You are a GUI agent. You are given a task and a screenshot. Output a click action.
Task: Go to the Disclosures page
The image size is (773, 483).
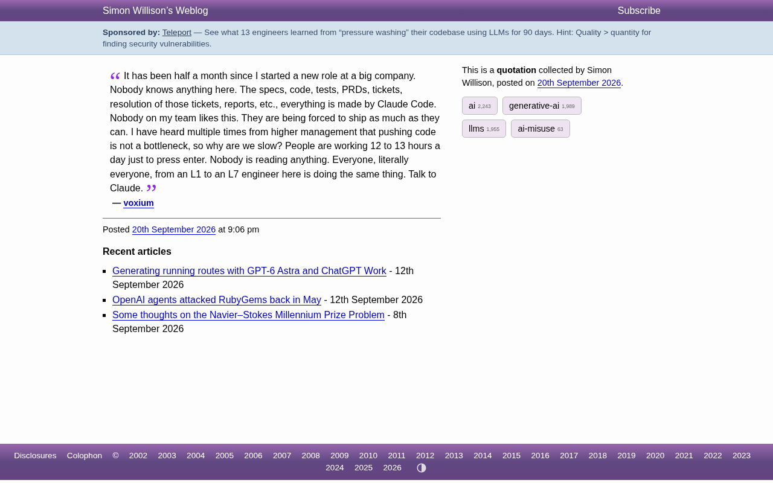click(x=35, y=456)
